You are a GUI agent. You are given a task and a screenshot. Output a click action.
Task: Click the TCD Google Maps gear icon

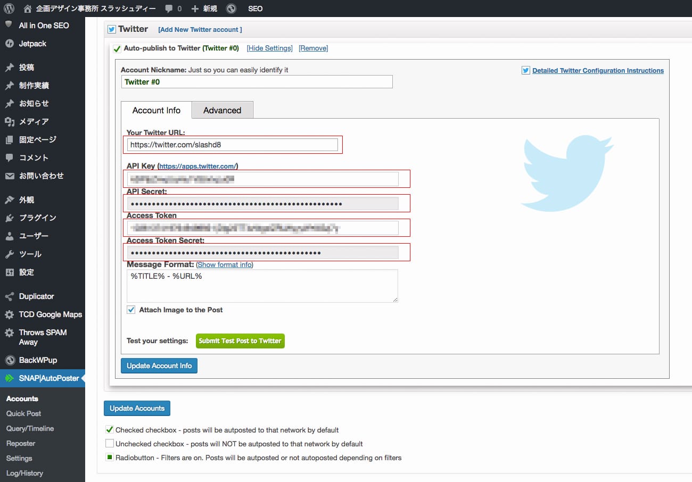(x=9, y=314)
